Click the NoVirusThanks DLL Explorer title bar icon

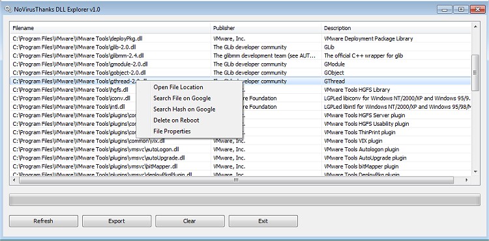pos(8,9)
